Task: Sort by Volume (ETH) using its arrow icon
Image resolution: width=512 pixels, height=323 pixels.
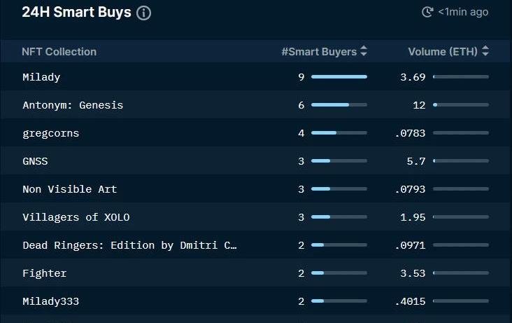Action: click(485, 51)
